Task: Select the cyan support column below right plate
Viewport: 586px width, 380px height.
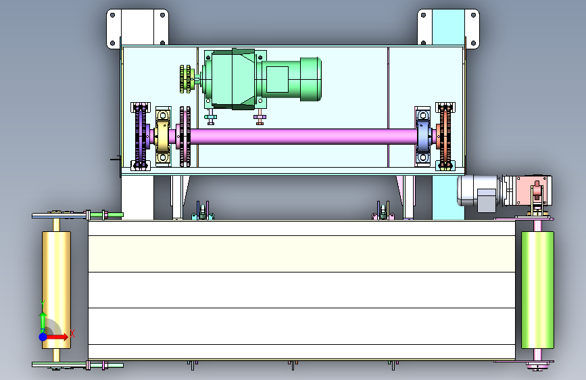Action: [x=448, y=197]
